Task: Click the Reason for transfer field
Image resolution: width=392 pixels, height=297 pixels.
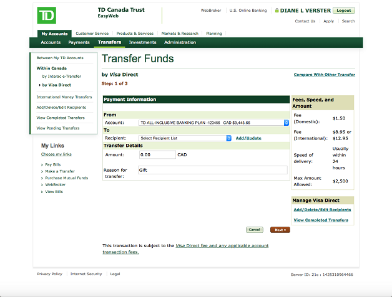Action: click(212, 170)
